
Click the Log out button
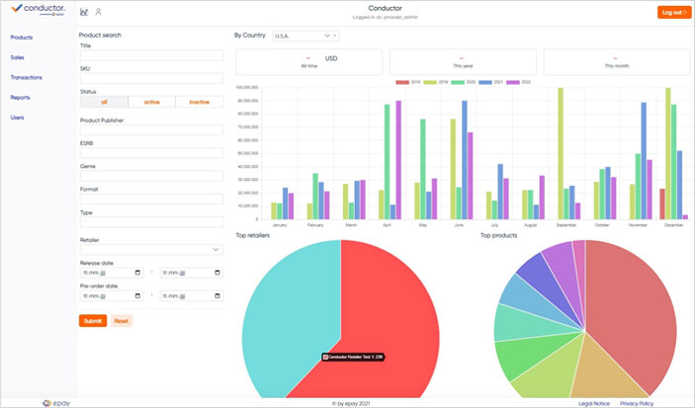(673, 13)
